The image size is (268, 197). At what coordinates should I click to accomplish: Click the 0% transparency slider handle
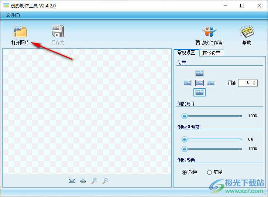pyautogui.click(x=185, y=139)
